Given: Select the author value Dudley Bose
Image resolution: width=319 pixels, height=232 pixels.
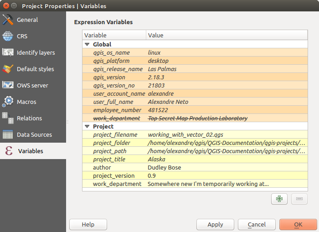Looking at the screenshot, I should click(x=165, y=168).
